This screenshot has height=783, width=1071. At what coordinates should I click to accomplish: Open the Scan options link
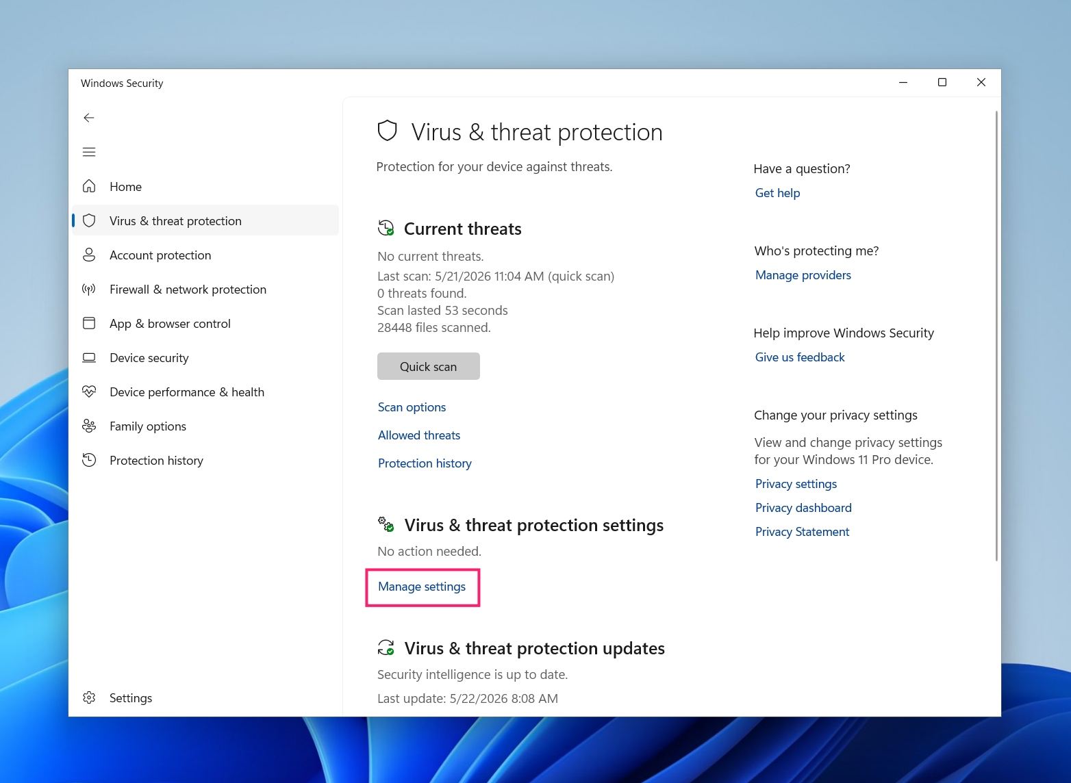[412, 407]
